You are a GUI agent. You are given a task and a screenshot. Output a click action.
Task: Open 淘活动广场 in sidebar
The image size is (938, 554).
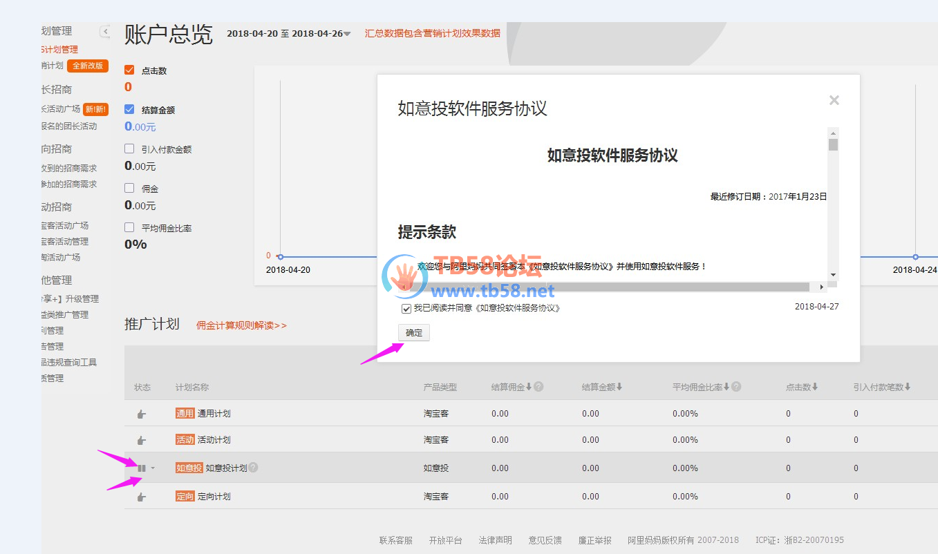(x=61, y=257)
